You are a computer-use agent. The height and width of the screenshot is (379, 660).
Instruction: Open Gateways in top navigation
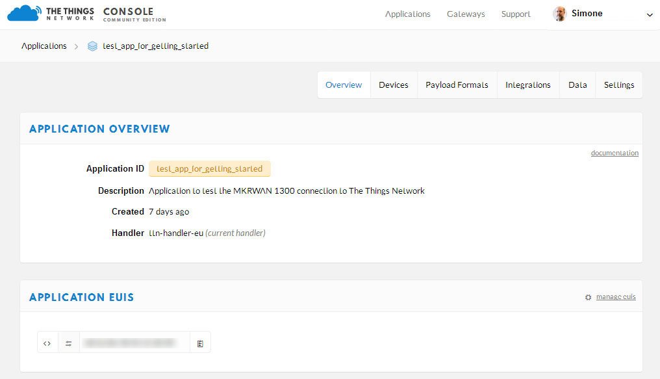466,14
